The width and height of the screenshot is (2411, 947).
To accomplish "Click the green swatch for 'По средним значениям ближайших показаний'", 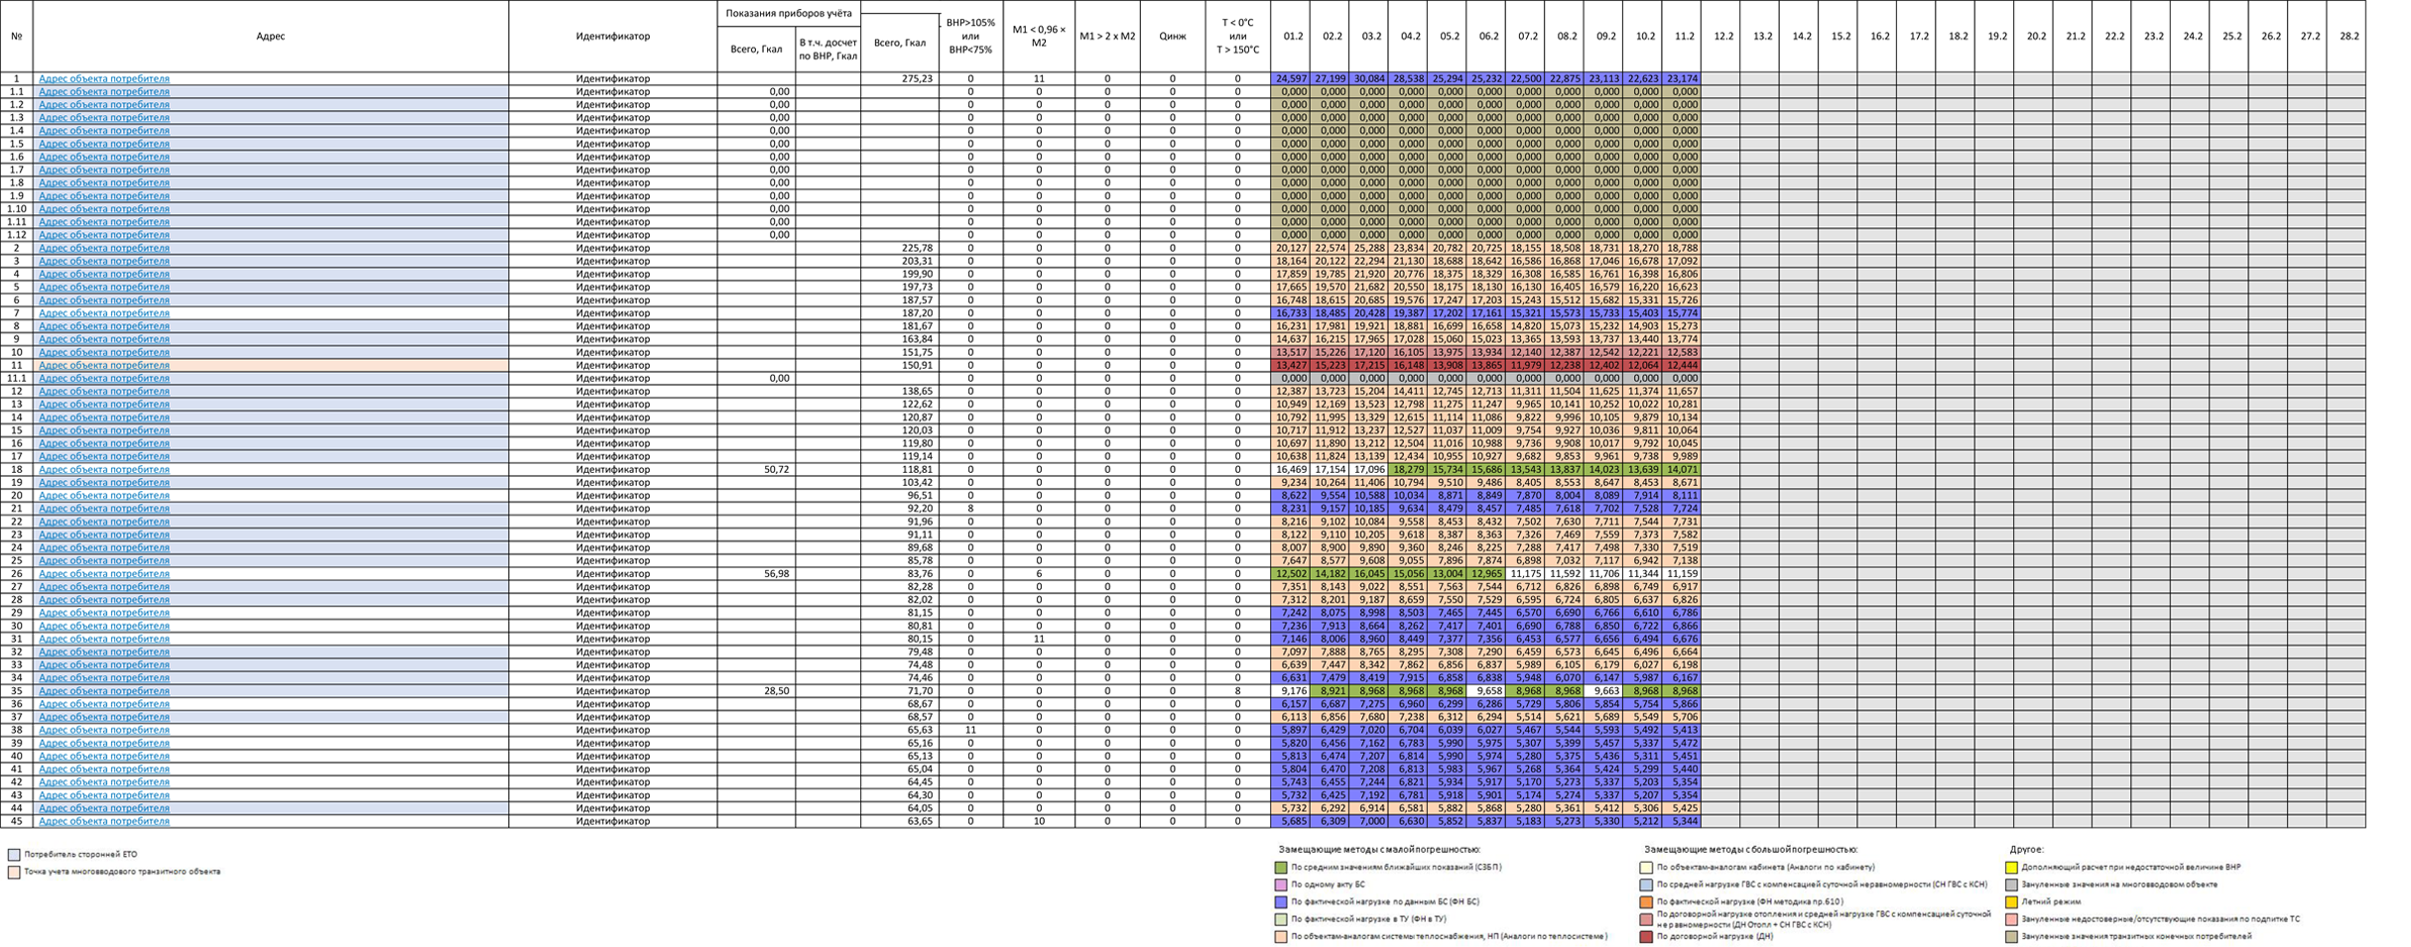I will click(x=1280, y=868).
